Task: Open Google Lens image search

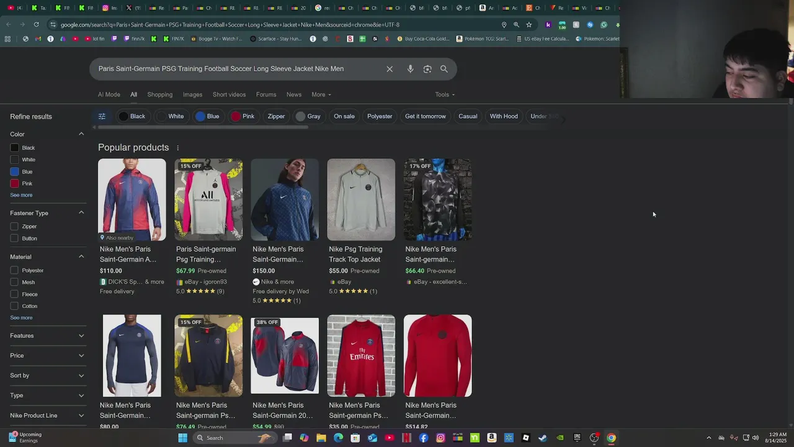Action: (427, 69)
